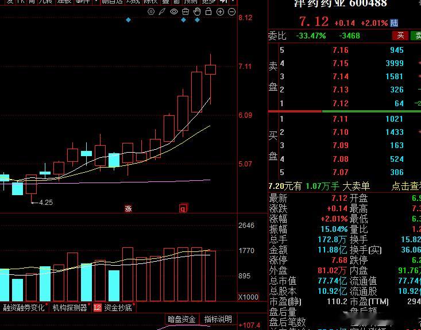Click the 金额 value 11.88亿

[333, 250]
